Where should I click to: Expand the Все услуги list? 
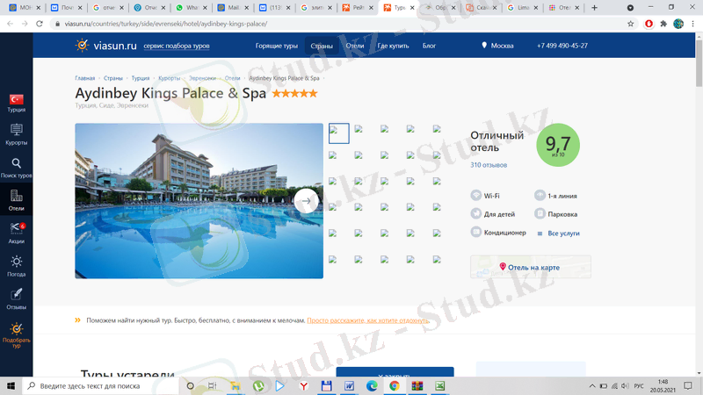(x=563, y=233)
